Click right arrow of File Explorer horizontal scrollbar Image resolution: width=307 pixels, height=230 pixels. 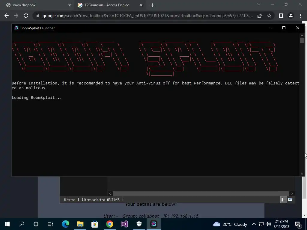coord(292,193)
